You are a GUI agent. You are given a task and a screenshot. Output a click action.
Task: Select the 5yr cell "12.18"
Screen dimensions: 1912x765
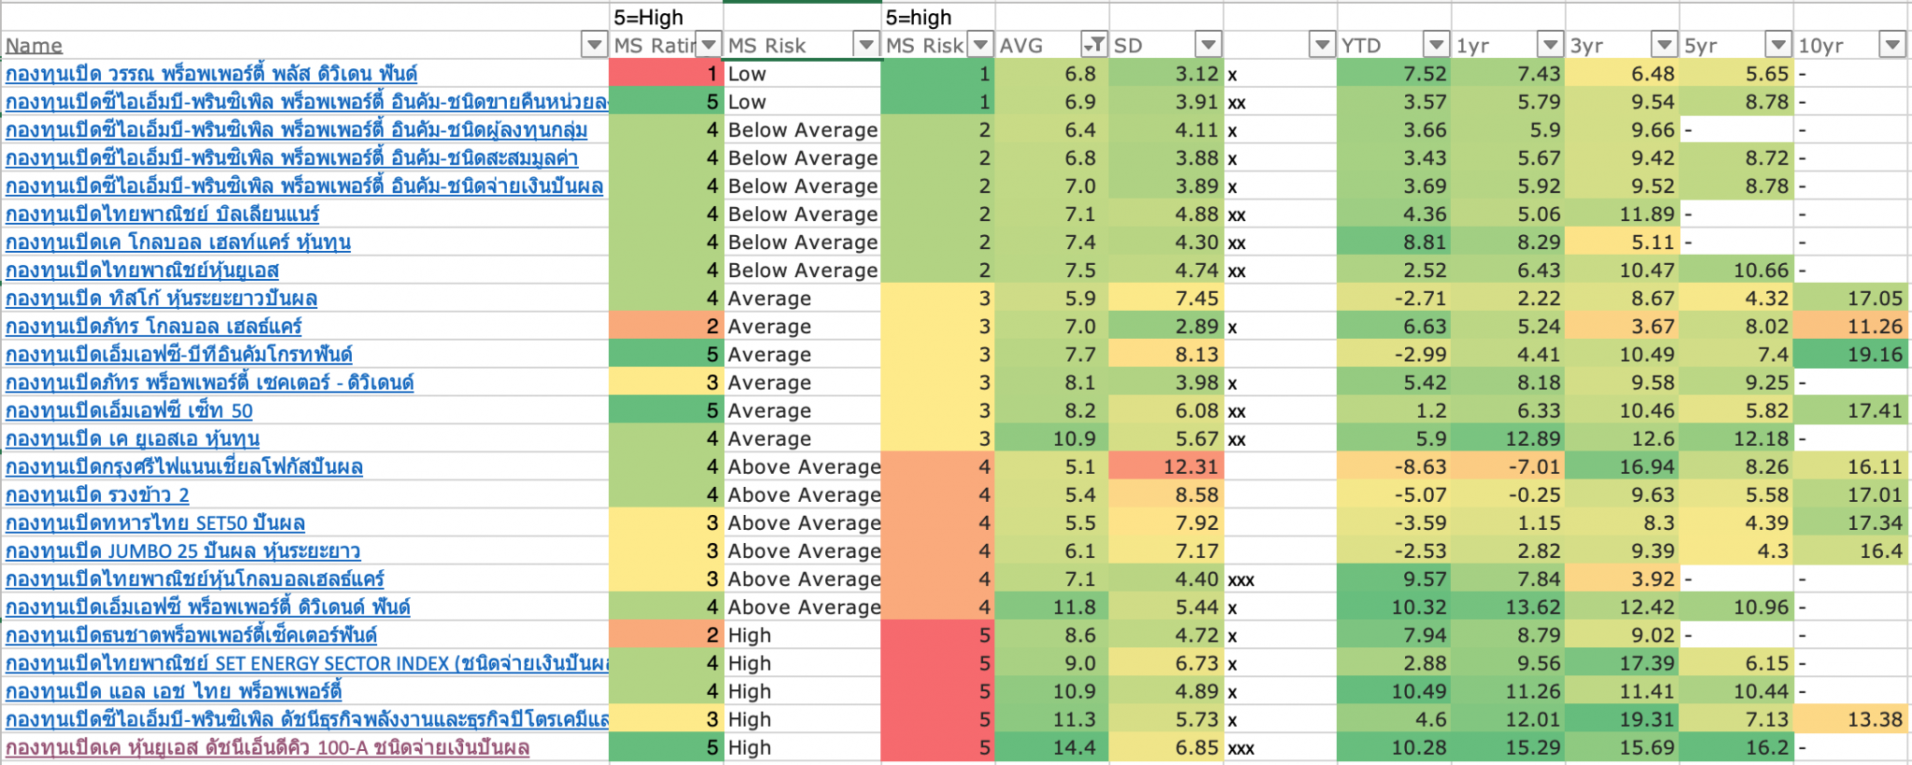pos(1735,438)
